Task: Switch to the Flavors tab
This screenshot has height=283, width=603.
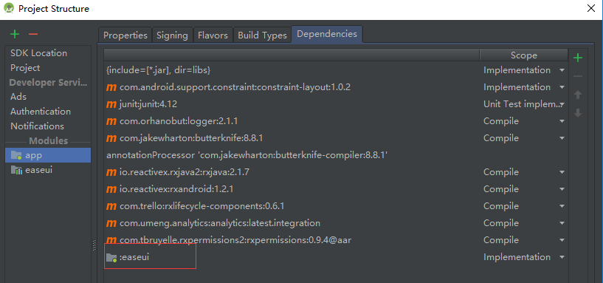Action: click(213, 35)
